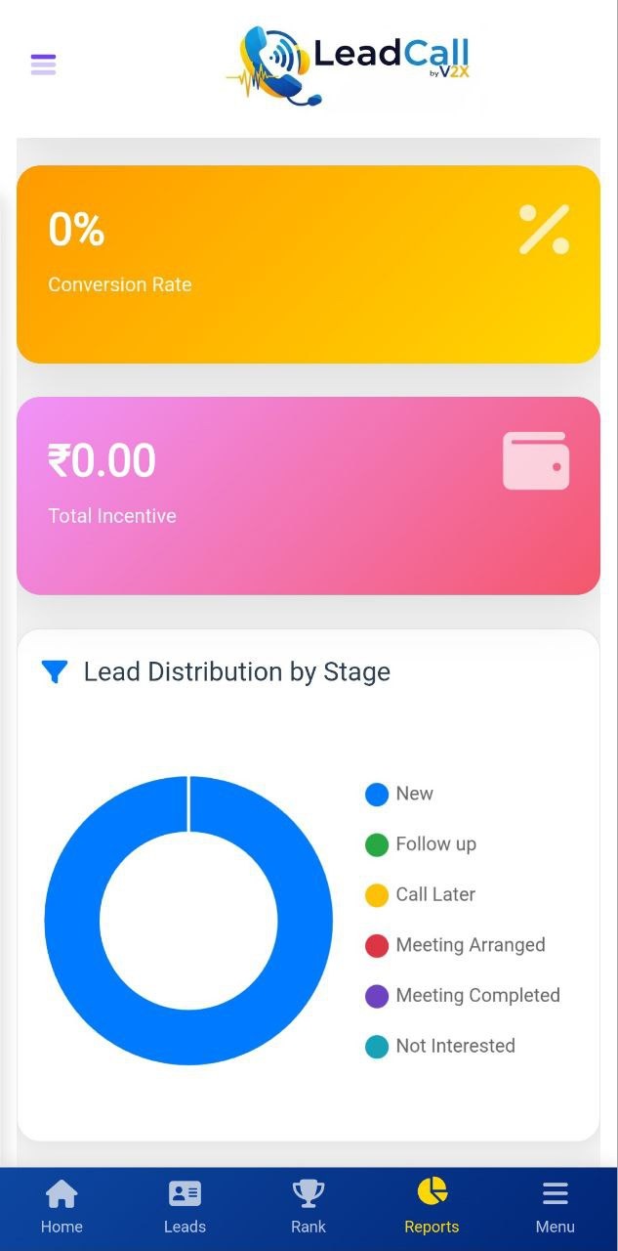Switch to the Reports tab
This screenshot has height=1251, width=618.
click(432, 1206)
